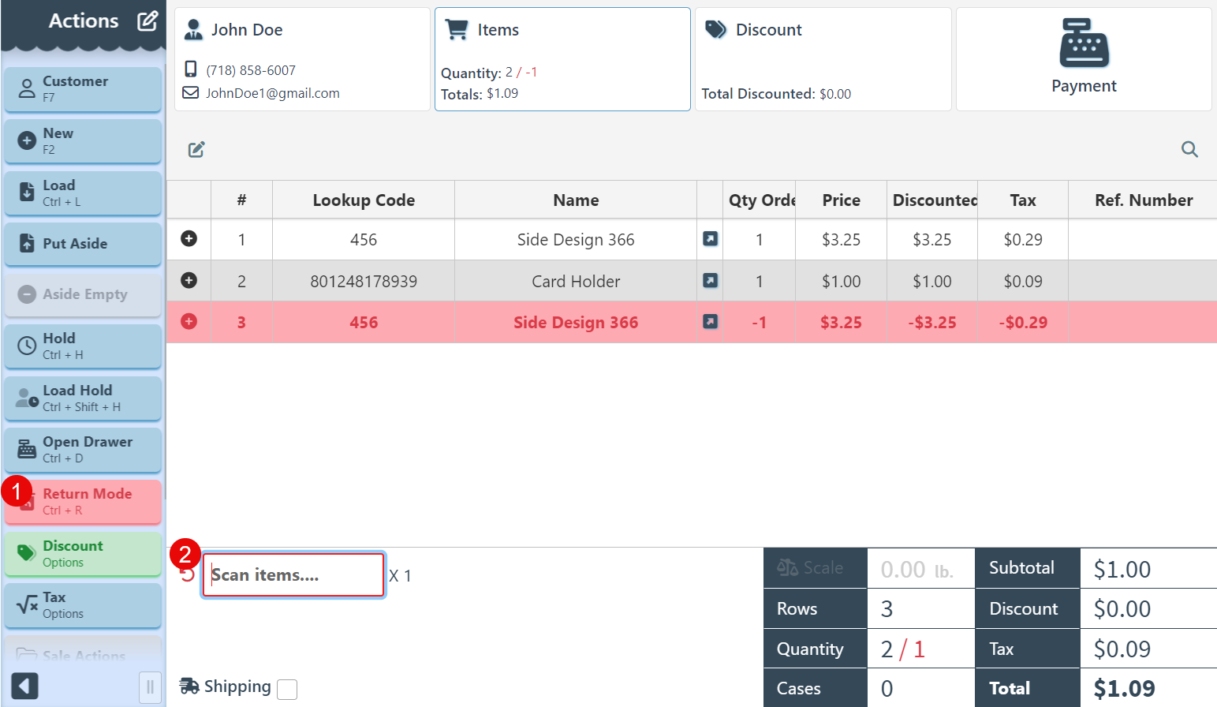Open the search magnifier icon above table

tap(1189, 149)
